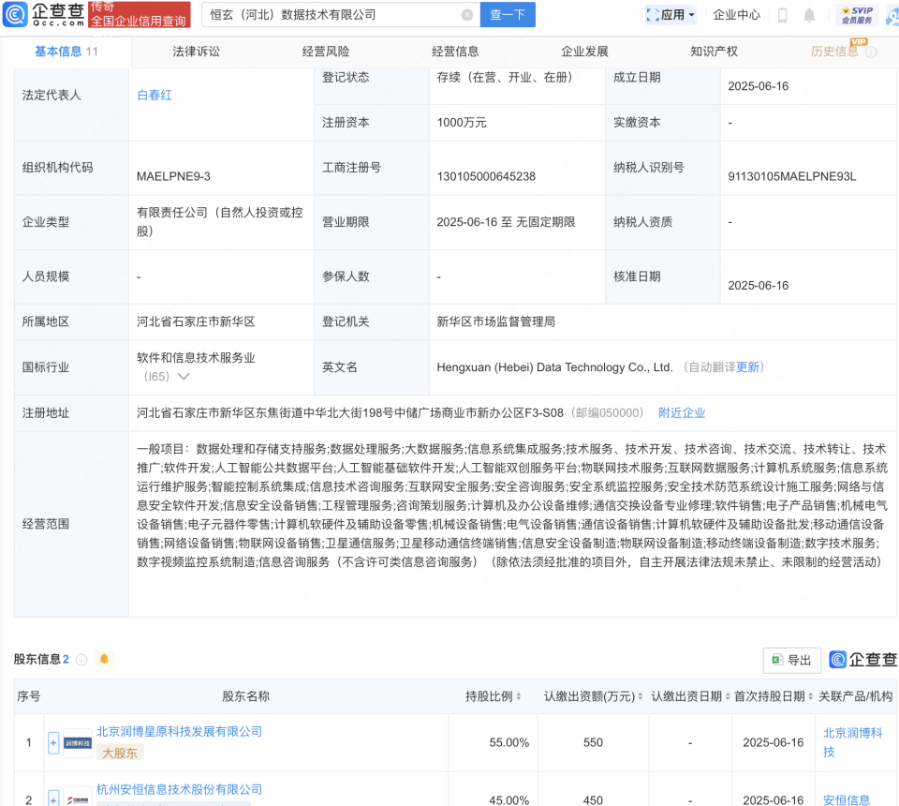Open 企业中心 link
The image size is (899, 806).
(x=736, y=15)
